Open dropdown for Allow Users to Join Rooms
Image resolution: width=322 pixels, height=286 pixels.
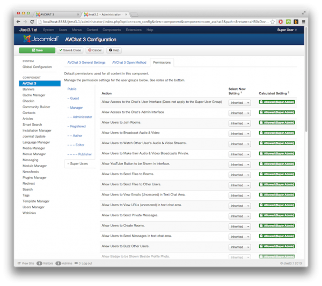point(240,123)
